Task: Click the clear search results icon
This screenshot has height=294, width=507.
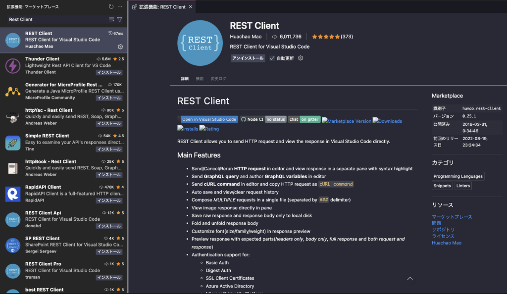Action: pos(111,19)
